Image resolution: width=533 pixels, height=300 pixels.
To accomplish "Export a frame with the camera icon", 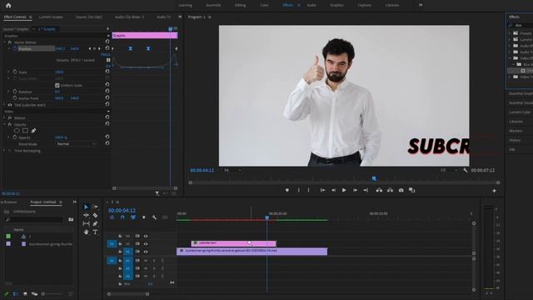I will point(401,190).
